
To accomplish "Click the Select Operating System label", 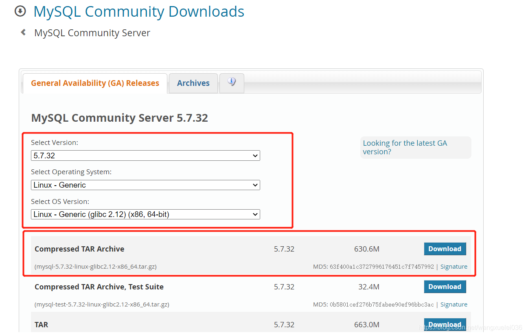I will coord(71,172).
